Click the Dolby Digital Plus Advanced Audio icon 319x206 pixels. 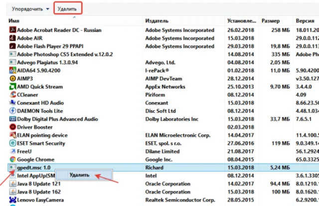tap(12, 119)
